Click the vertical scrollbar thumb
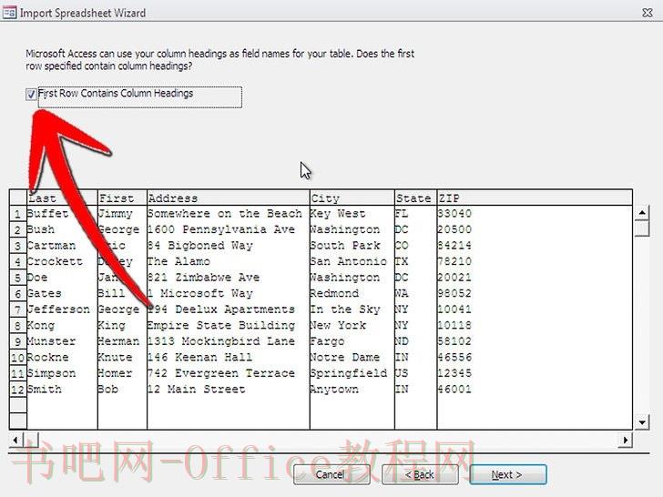 click(642, 228)
